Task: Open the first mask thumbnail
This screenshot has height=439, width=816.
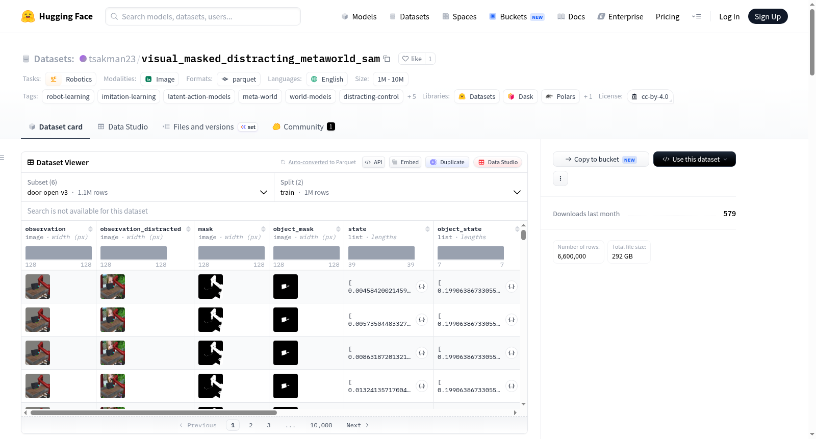Action: [x=211, y=287]
